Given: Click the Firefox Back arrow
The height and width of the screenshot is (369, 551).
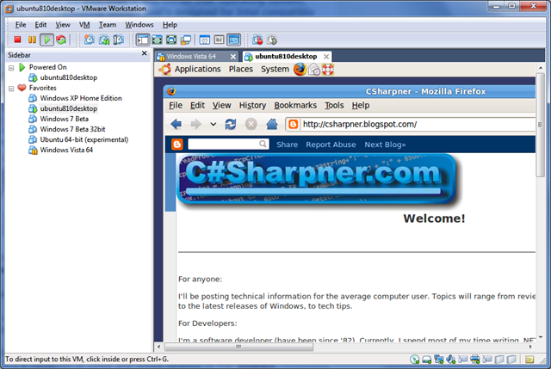Looking at the screenshot, I should pyautogui.click(x=176, y=124).
